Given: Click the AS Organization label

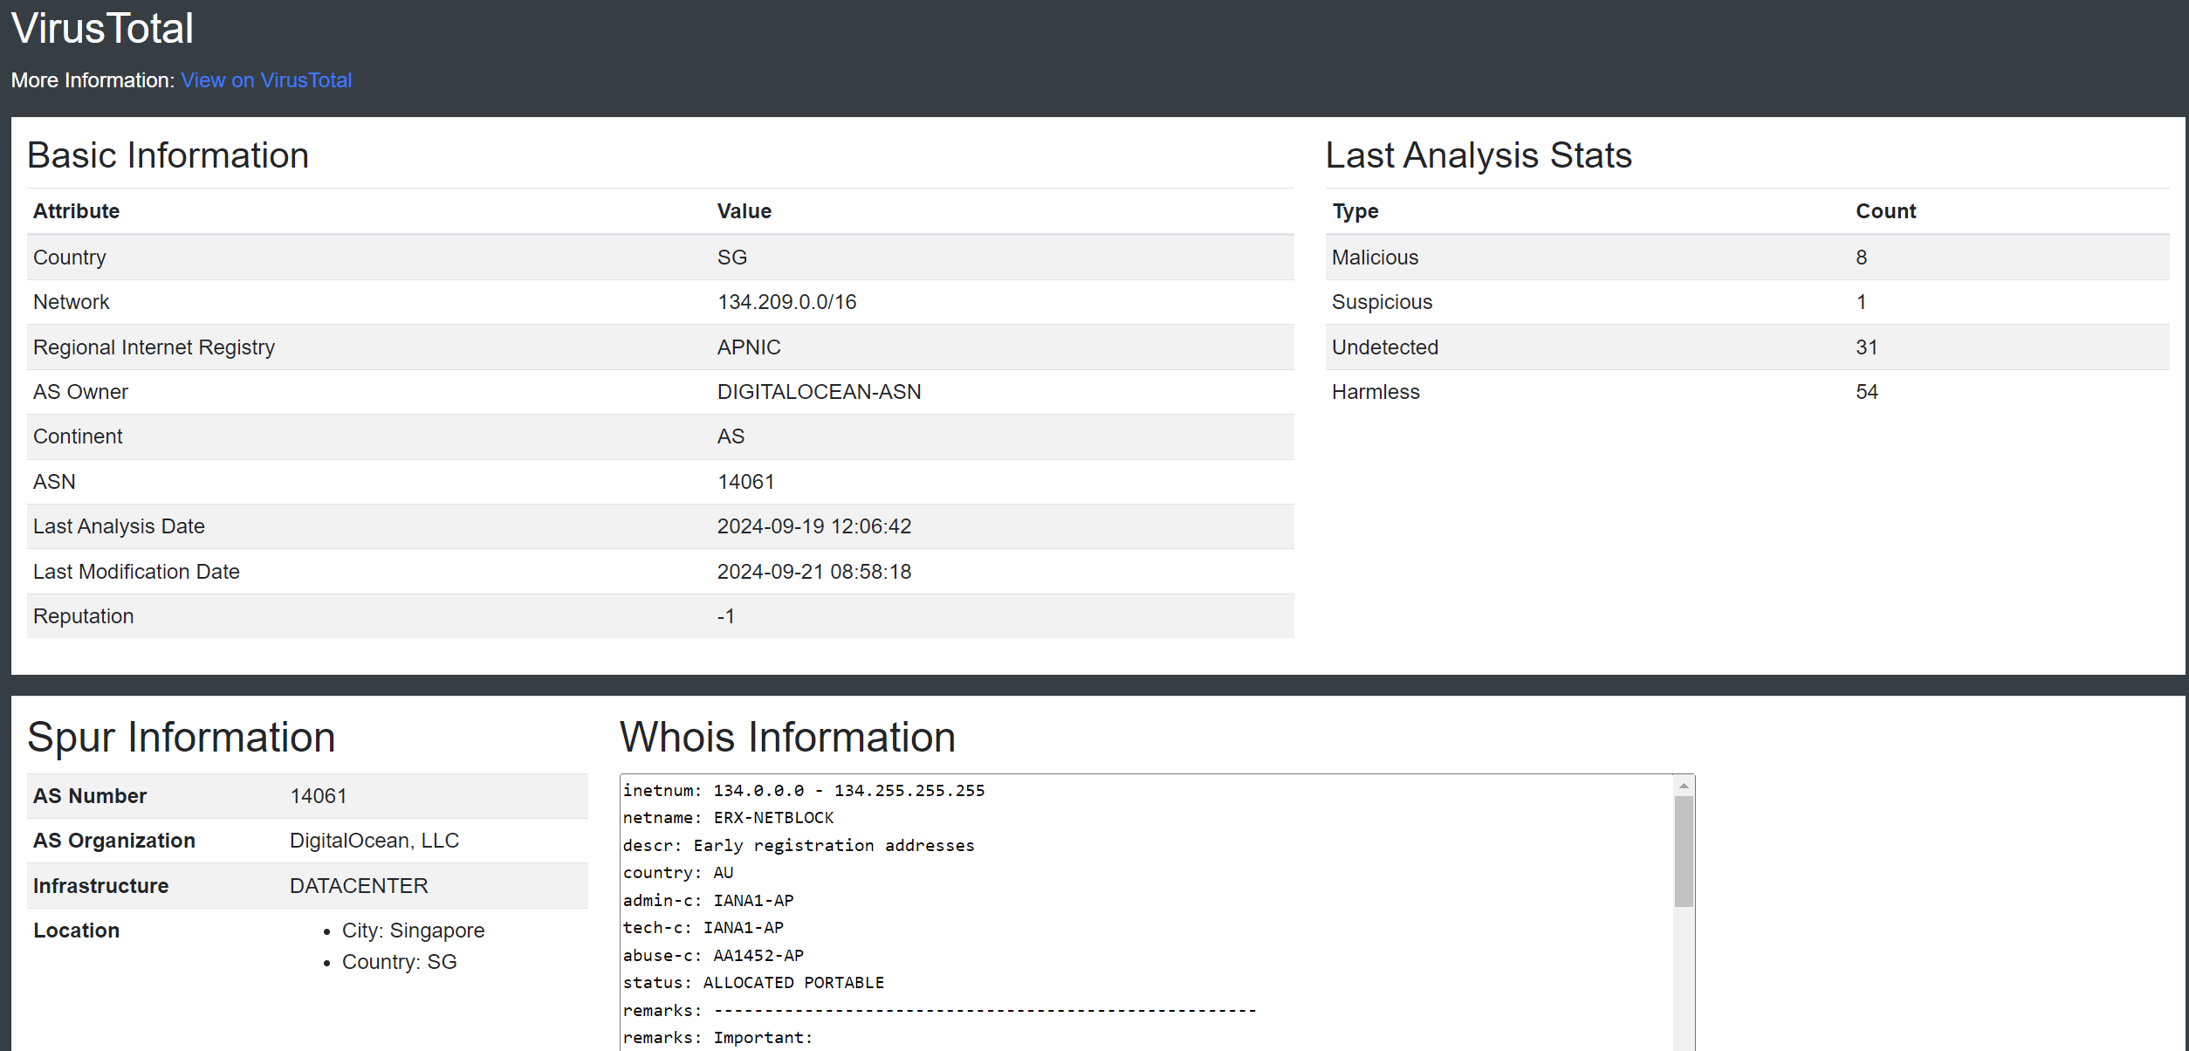Looking at the screenshot, I should tap(114, 841).
